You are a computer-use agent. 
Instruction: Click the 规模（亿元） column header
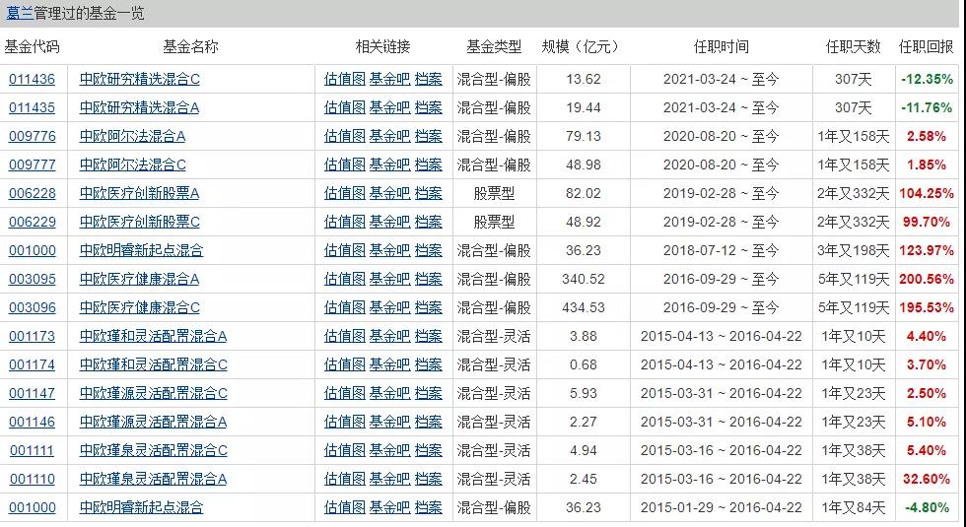pos(583,47)
